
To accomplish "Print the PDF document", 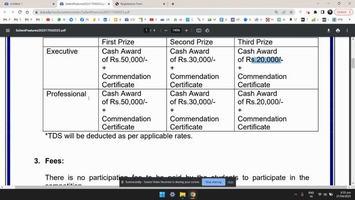I will (338, 31).
